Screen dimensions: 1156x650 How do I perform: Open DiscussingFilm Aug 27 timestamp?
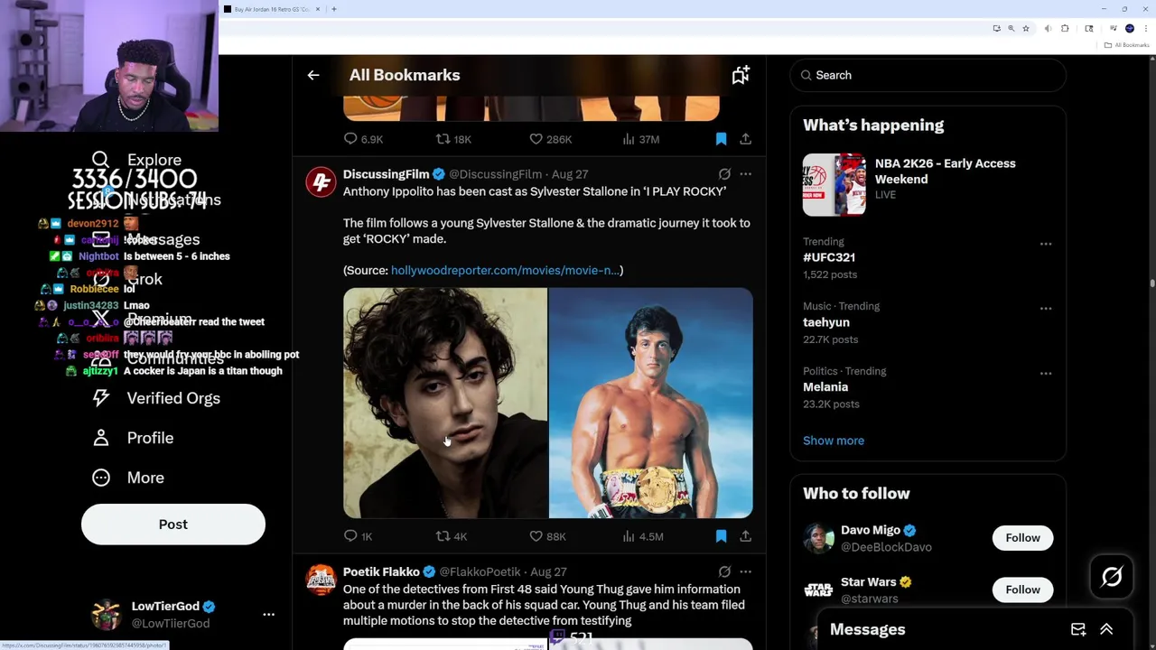tap(570, 174)
